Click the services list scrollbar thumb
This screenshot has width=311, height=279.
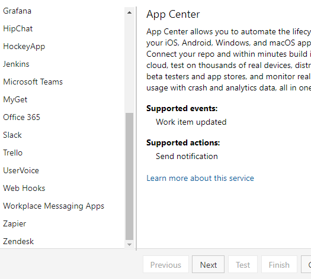click(130, 177)
